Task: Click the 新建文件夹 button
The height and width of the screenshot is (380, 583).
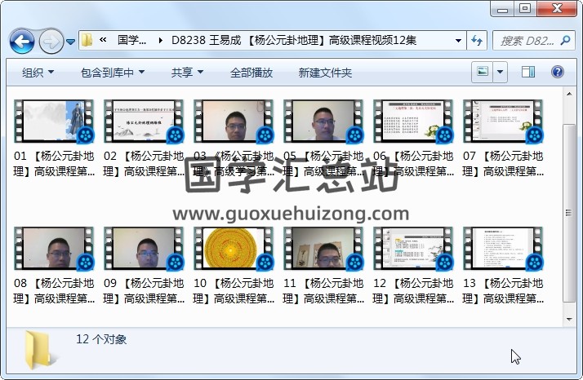Action: [325, 73]
